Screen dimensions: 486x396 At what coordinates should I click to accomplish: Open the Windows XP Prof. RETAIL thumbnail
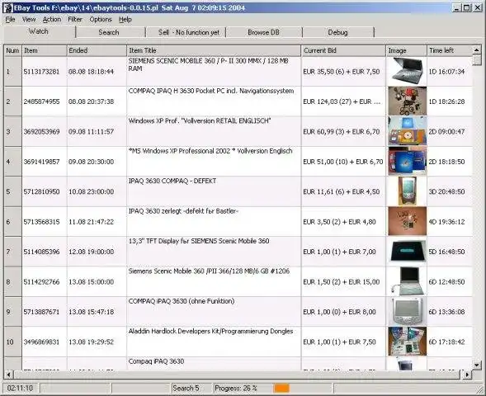(408, 131)
